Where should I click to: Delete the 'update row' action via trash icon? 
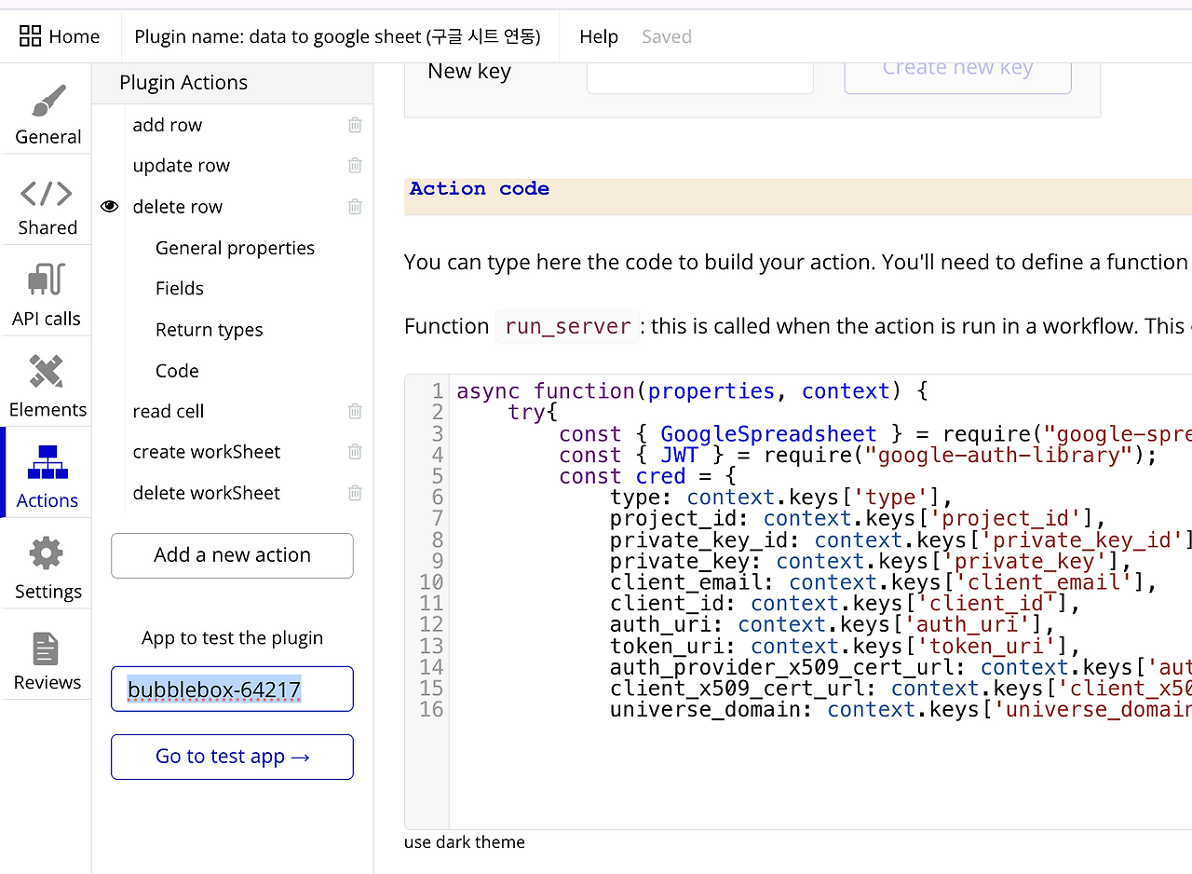click(355, 166)
